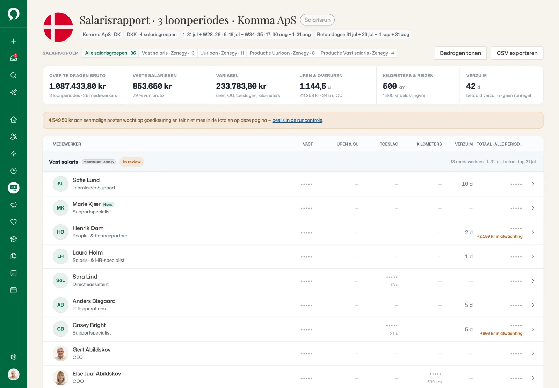Select the Productie Vast salaris · Zenegy · 4 tab
559x388 pixels.
coord(357,53)
